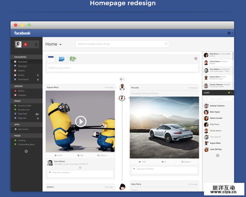Open Jessie J post header

point(80,187)
